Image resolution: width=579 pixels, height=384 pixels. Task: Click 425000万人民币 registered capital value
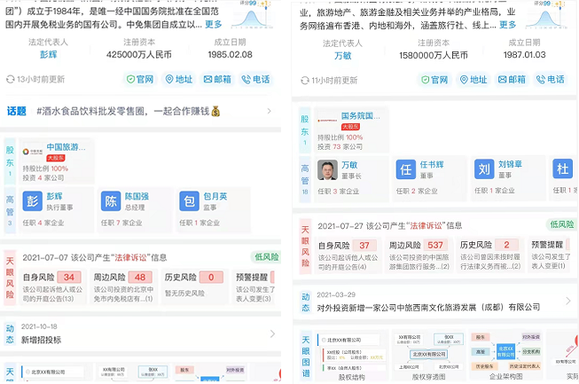coord(139,55)
